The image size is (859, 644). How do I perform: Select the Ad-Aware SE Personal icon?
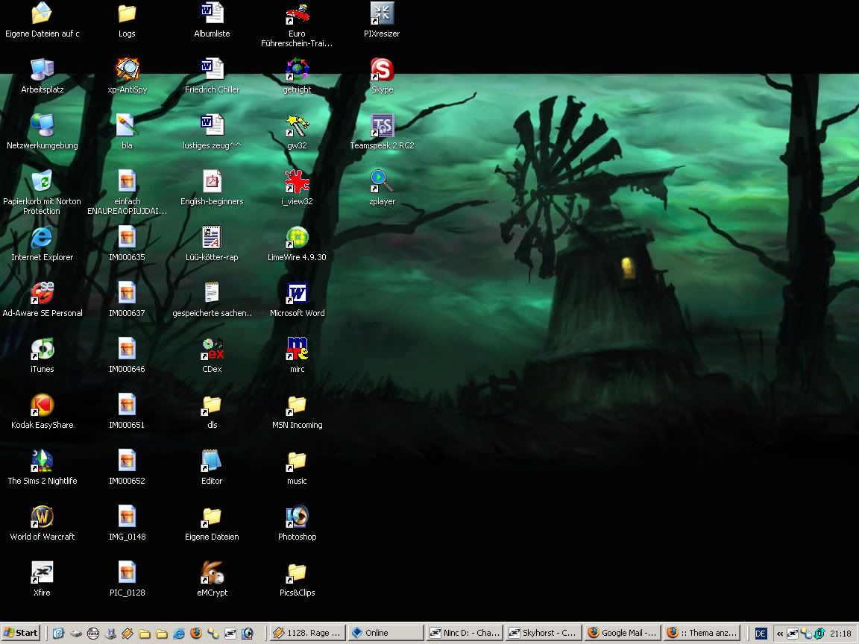[43, 294]
